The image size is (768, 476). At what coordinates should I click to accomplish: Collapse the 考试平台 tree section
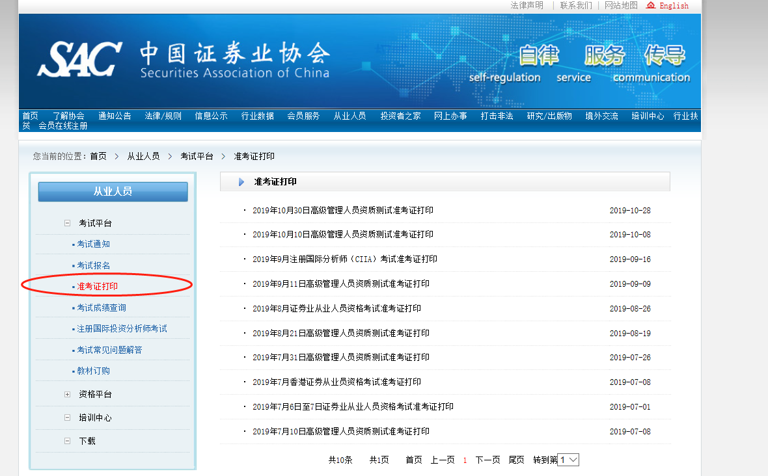coord(67,223)
